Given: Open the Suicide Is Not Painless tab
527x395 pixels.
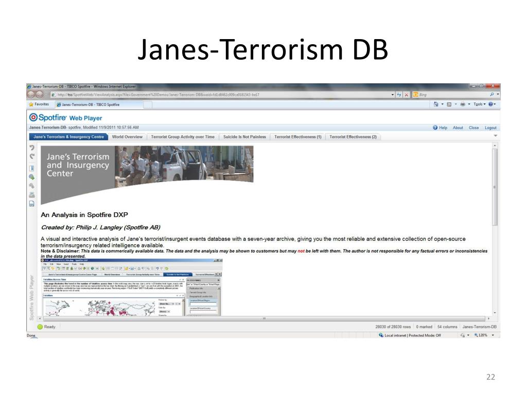Looking at the screenshot, I should click(244, 137).
